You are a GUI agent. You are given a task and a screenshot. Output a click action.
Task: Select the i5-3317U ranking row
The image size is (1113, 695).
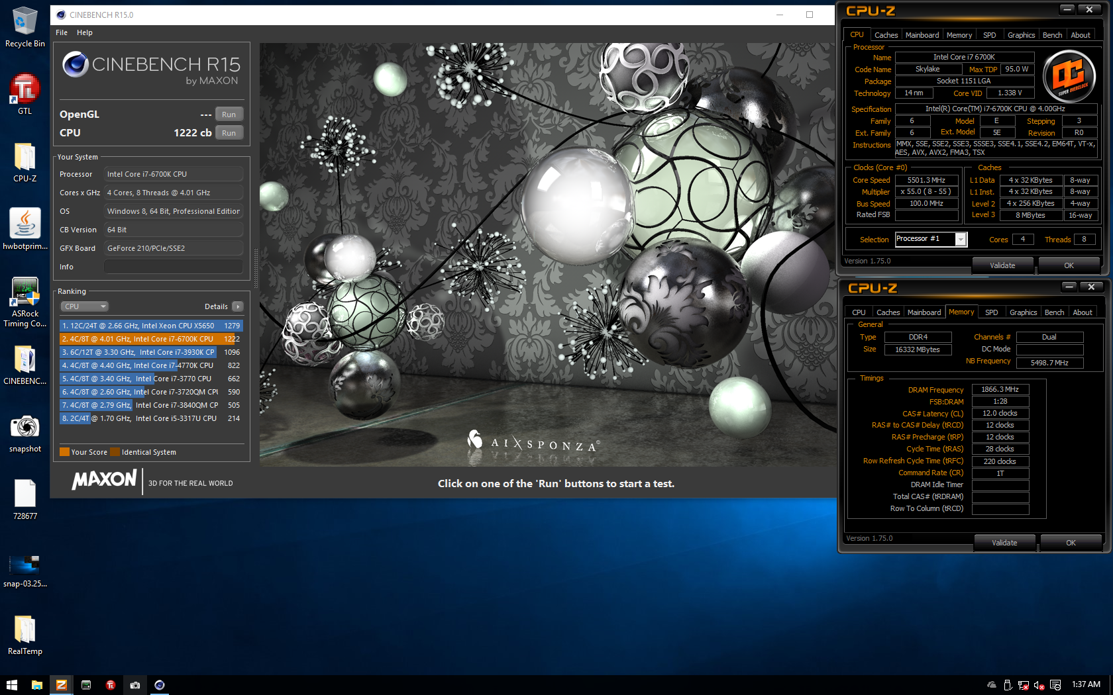[x=151, y=418]
